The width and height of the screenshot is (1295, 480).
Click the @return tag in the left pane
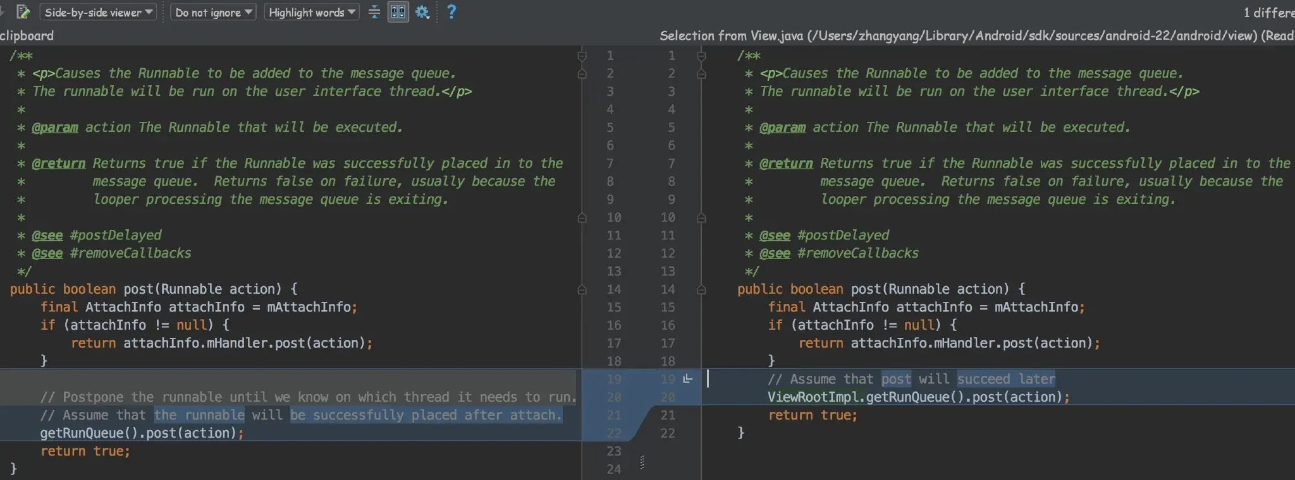(59, 164)
